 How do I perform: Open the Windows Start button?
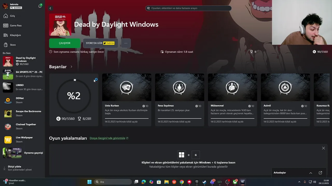[x=89, y=182]
